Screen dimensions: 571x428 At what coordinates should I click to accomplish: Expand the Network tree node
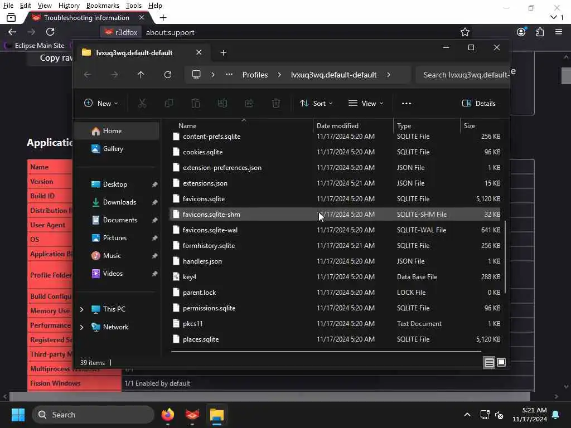81,327
